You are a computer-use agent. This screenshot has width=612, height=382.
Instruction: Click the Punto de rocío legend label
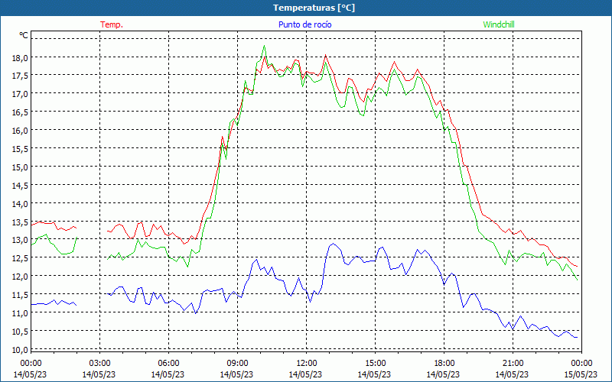(304, 24)
